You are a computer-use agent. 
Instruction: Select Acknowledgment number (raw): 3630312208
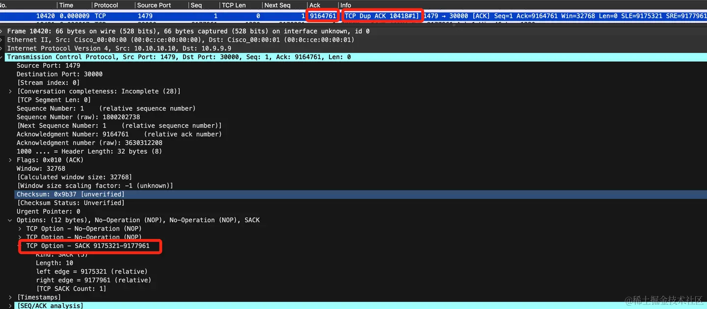coord(89,143)
